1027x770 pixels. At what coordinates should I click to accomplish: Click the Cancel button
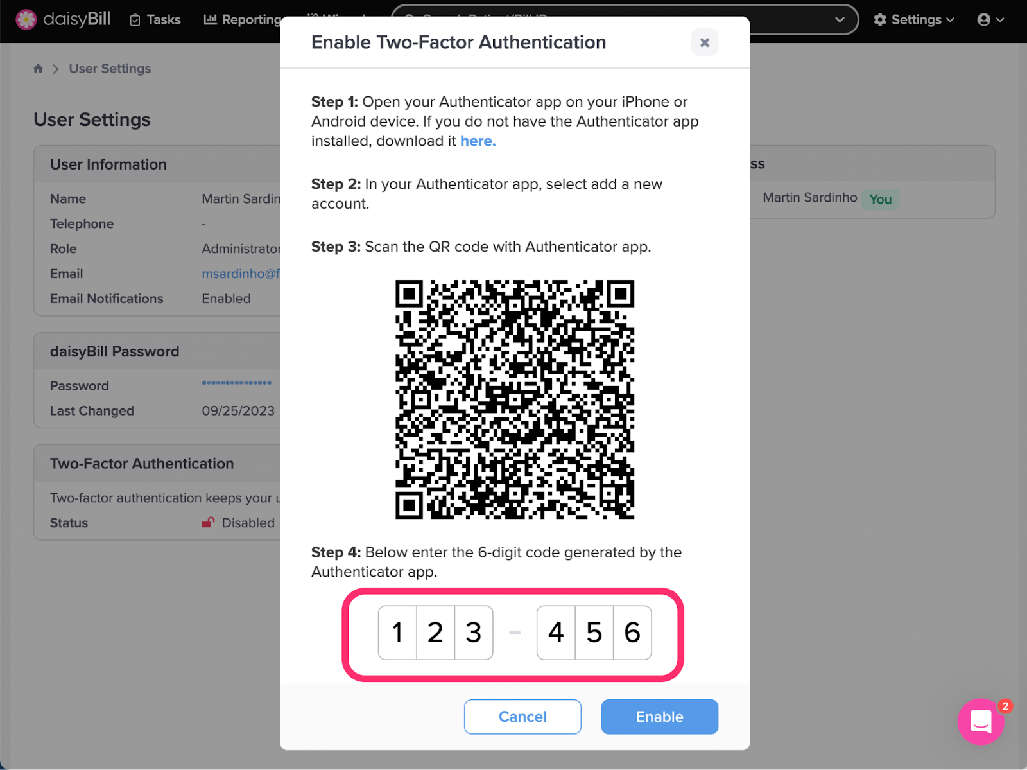tap(522, 717)
